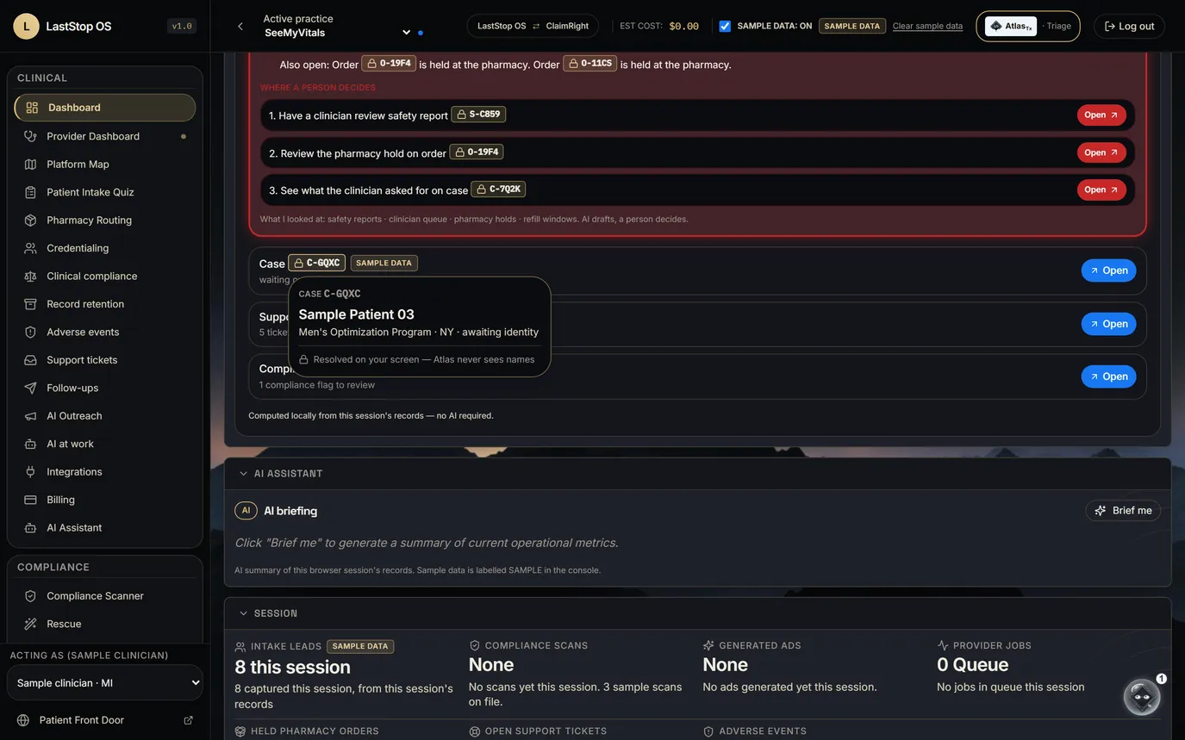Click the AI Assistant robot icon
This screenshot has height=740, width=1185.
point(31,528)
